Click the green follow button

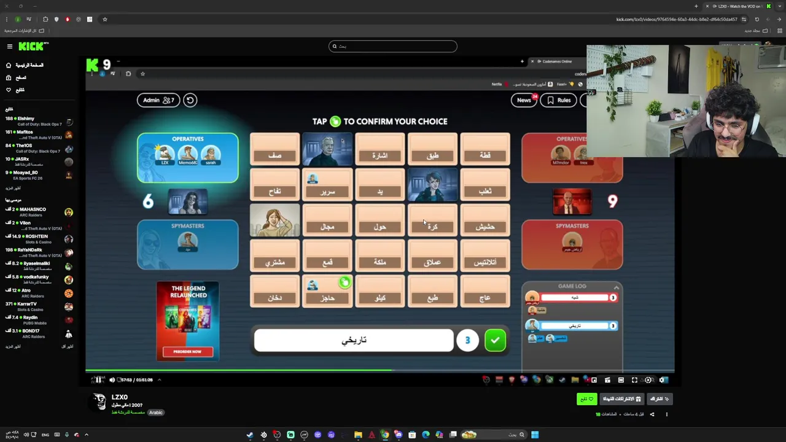tap(587, 399)
